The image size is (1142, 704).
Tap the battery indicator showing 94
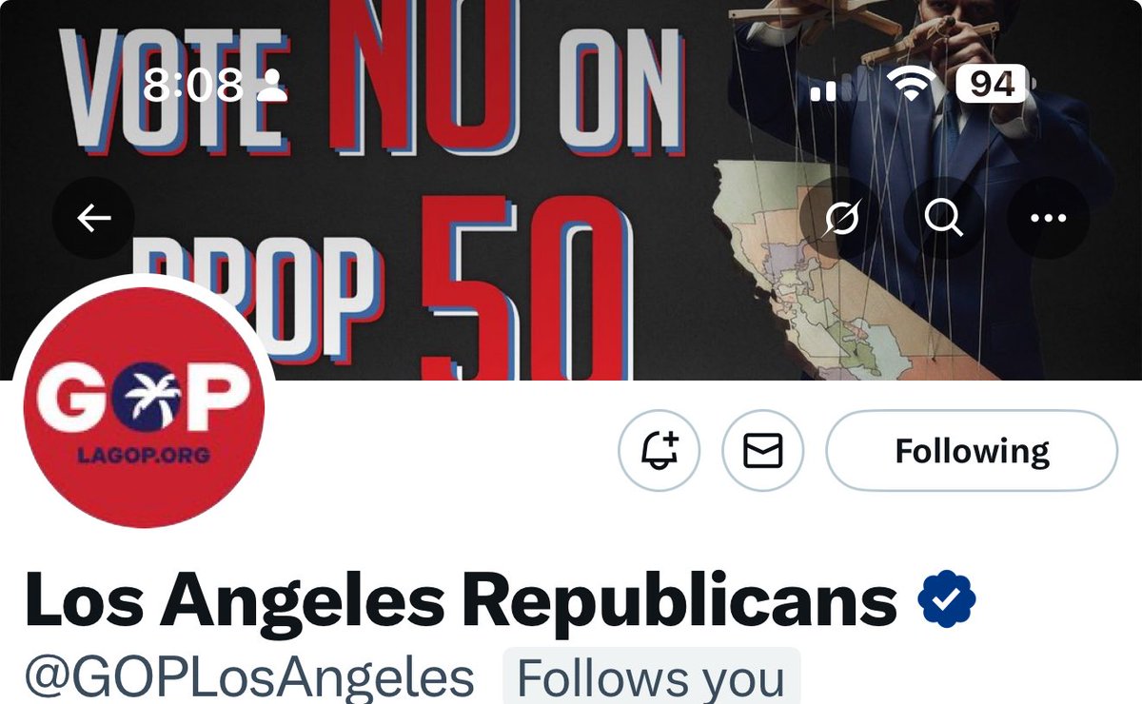point(993,84)
